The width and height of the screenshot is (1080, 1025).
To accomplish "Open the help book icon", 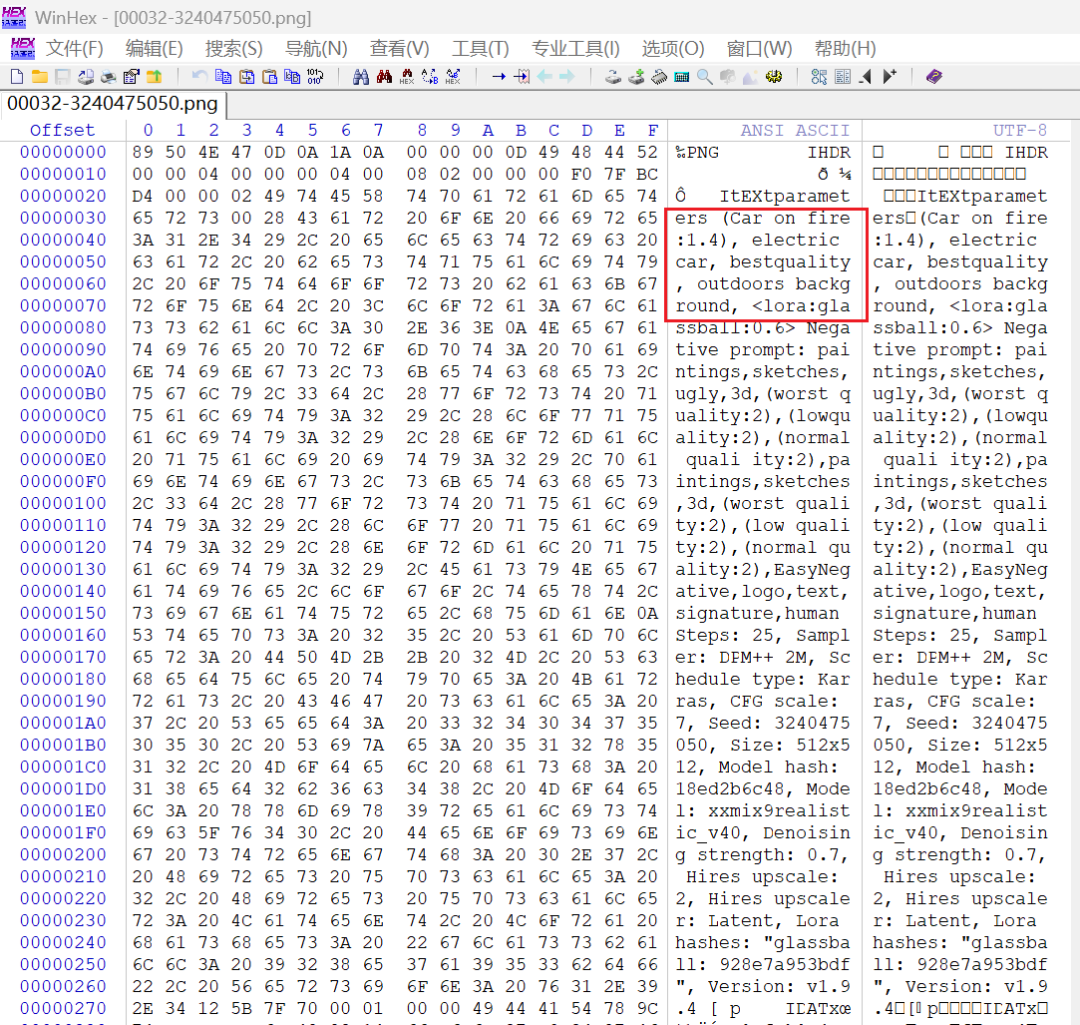I will click(933, 77).
